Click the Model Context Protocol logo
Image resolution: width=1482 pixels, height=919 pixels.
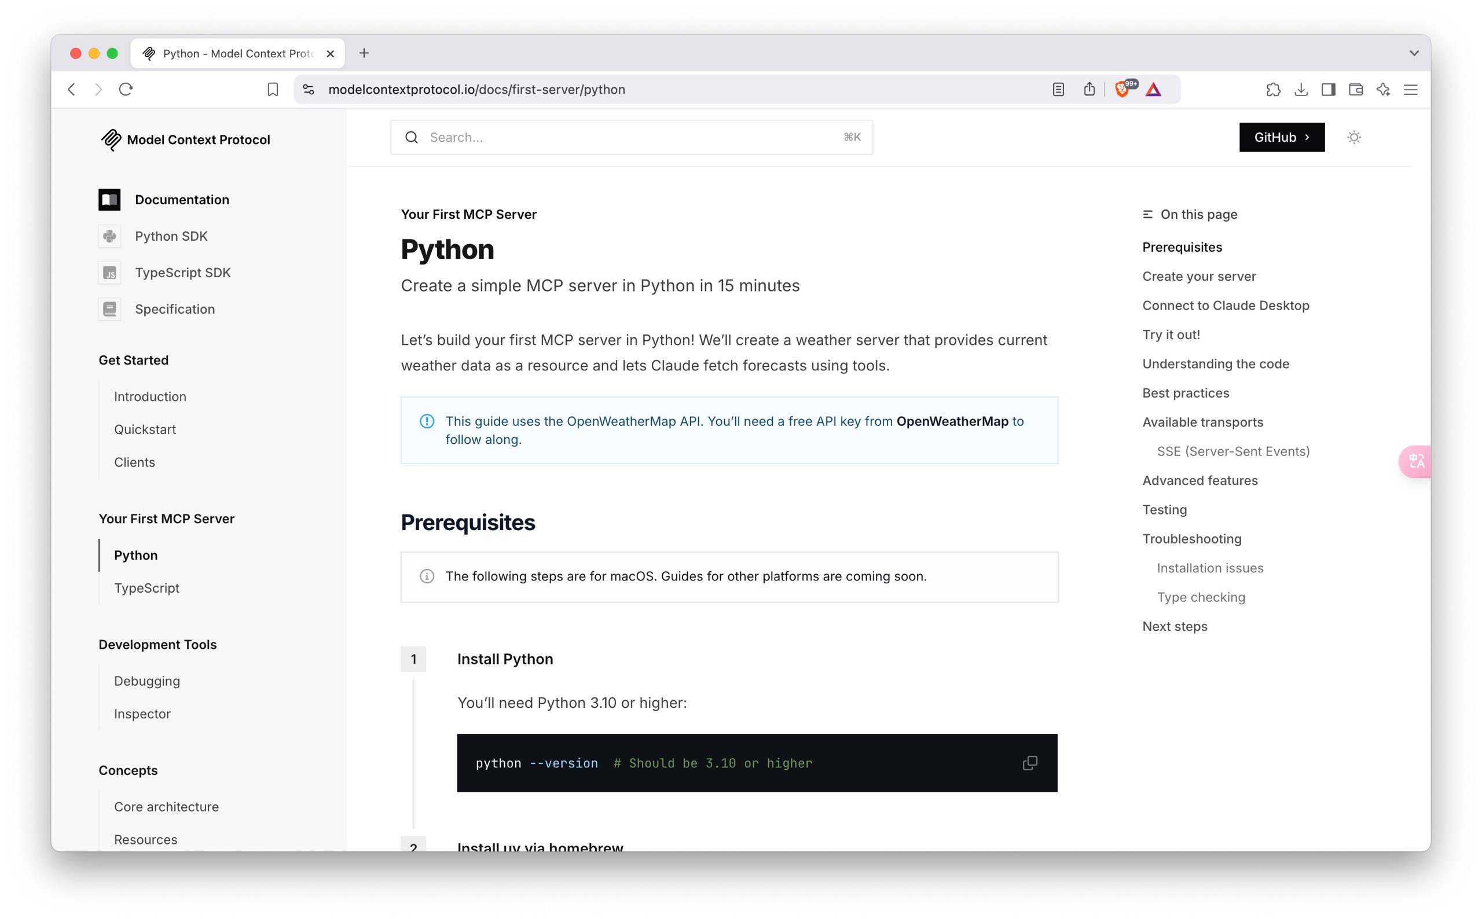tap(185, 140)
